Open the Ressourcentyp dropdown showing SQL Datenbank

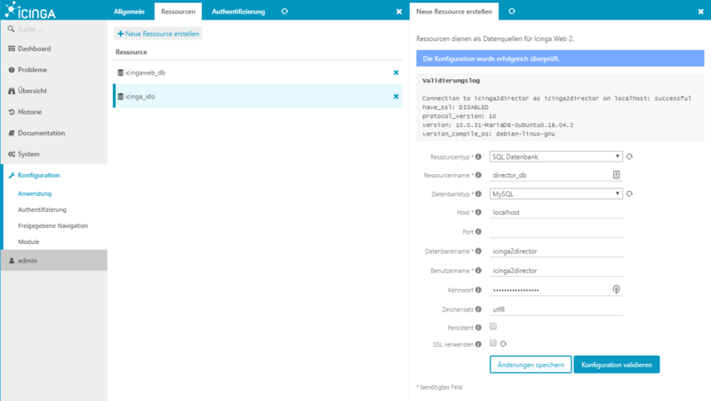click(x=555, y=157)
